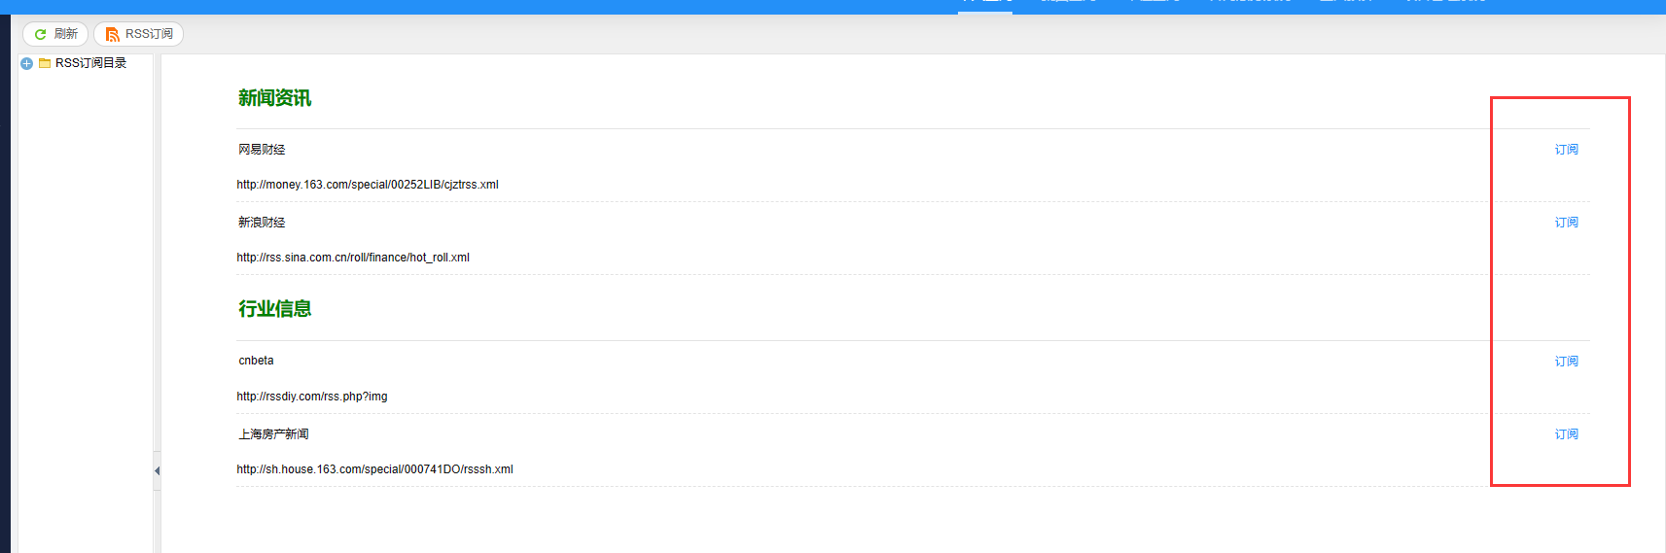
Task: Click the 行业信息 section heading
Action: (x=274, y=309)
